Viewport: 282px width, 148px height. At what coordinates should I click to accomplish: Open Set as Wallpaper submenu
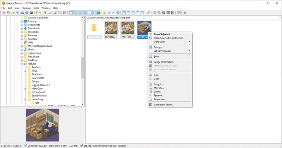[163, 51]
